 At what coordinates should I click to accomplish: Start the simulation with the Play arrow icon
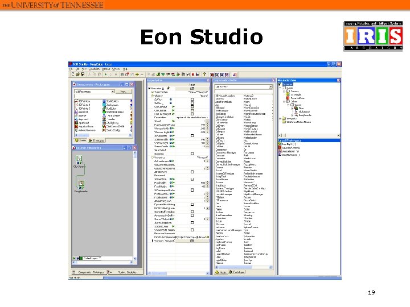pyautogui.click(x=106, y=74)
